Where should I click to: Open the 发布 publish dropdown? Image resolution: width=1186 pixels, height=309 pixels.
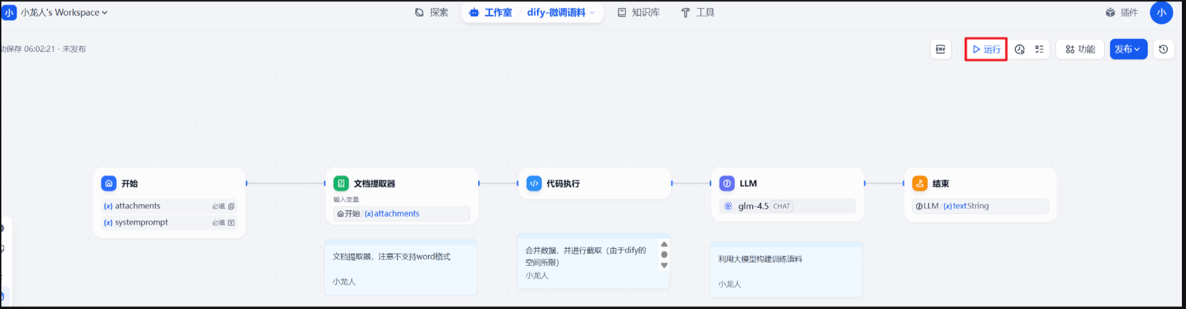click(1128, 49)
